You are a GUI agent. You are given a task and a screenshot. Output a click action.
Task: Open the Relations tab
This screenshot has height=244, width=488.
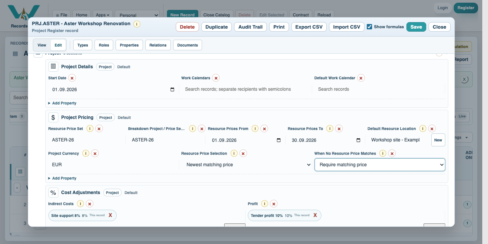[x=158, y=45]
